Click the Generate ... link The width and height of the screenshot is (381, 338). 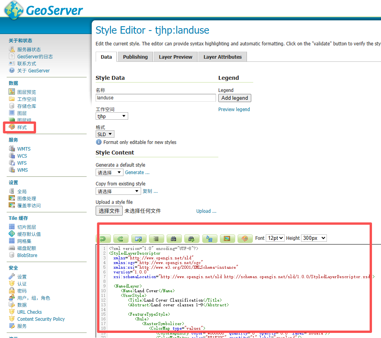pyautogui.click(x=137, y=173)
